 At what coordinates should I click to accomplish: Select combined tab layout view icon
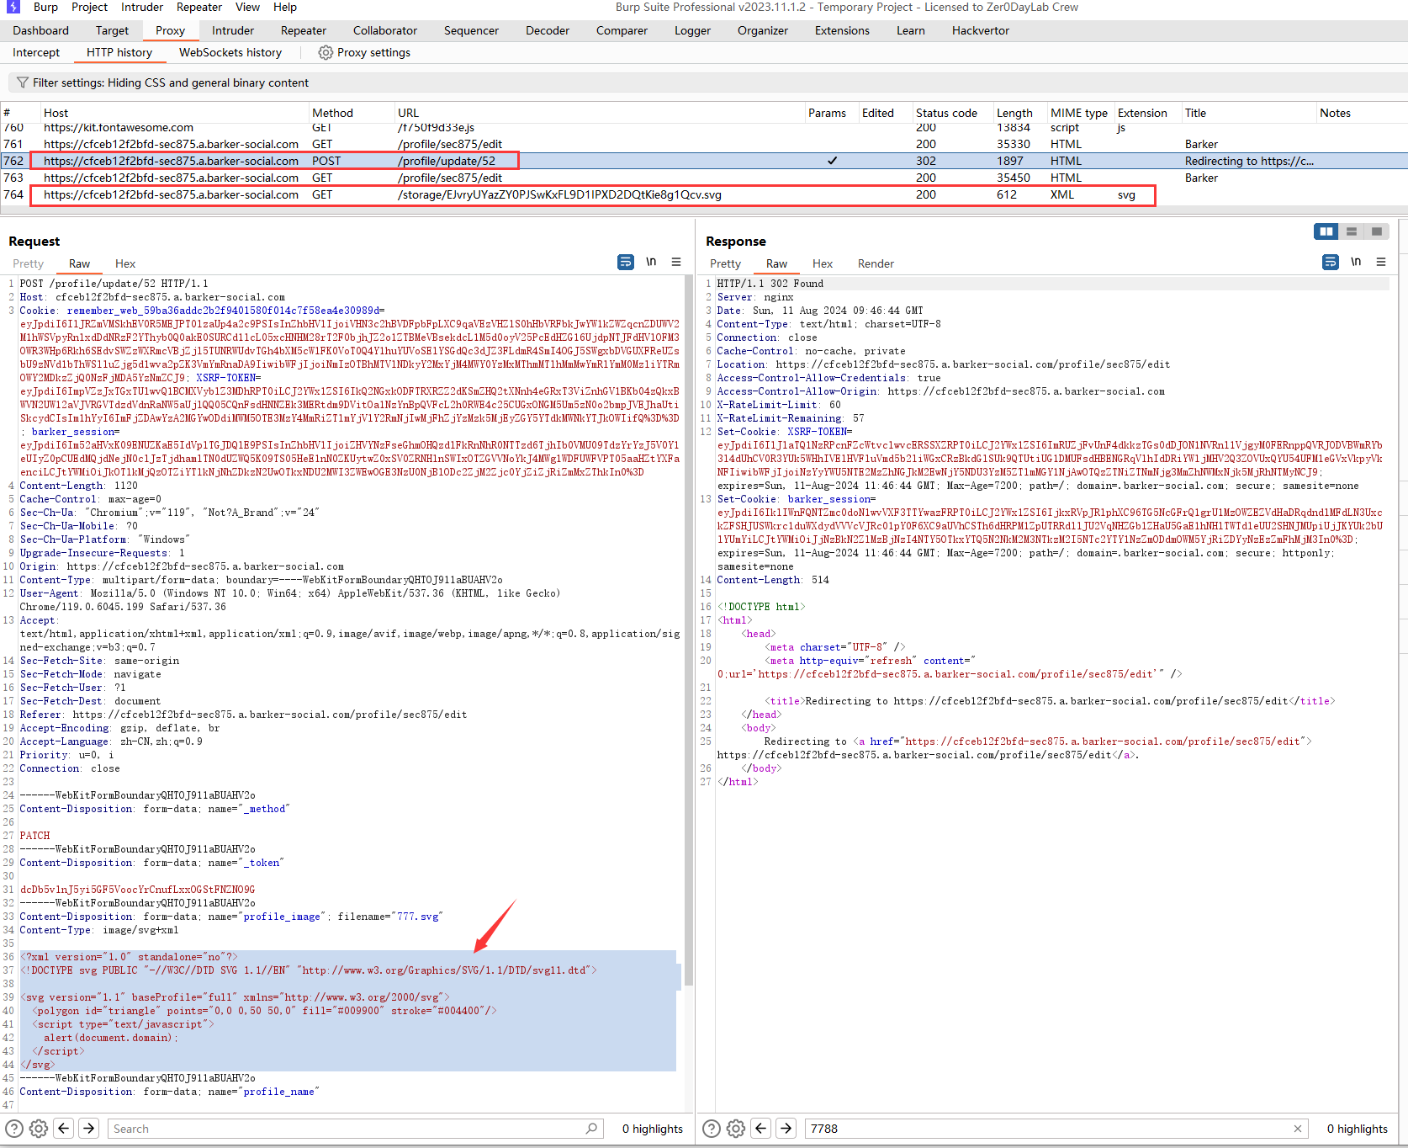1377,231
